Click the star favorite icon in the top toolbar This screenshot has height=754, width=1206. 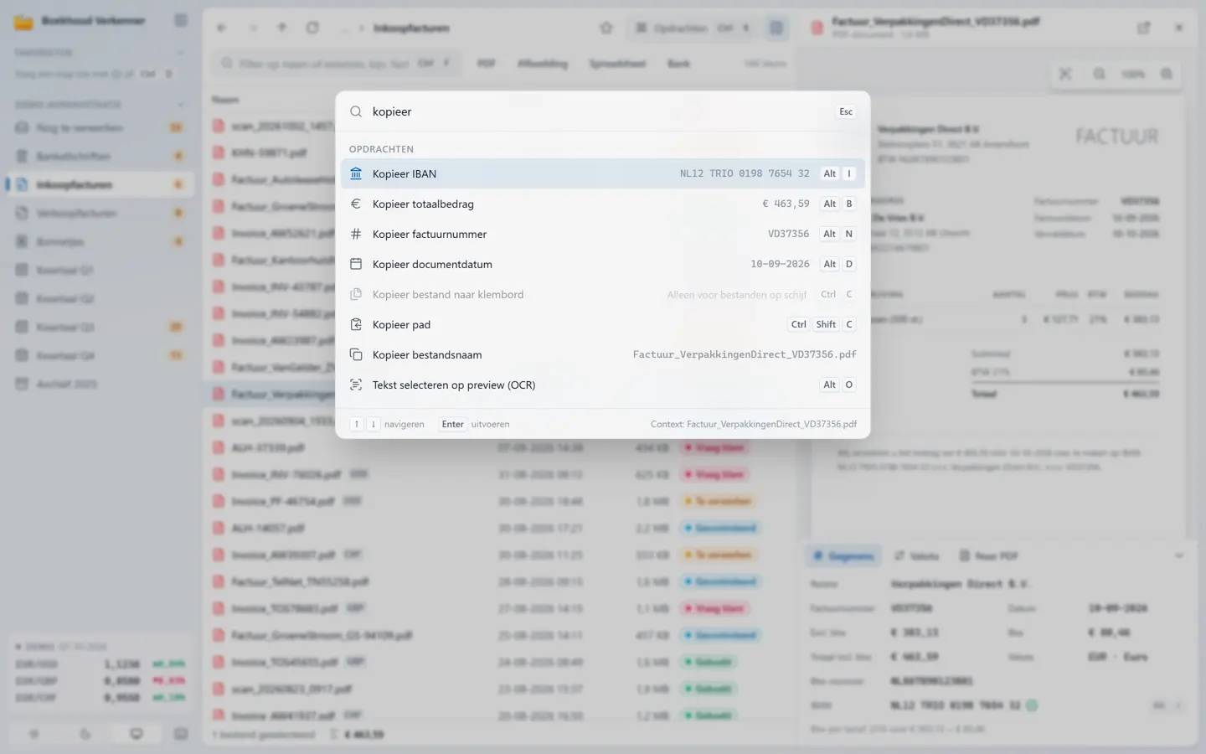point(606,28)
